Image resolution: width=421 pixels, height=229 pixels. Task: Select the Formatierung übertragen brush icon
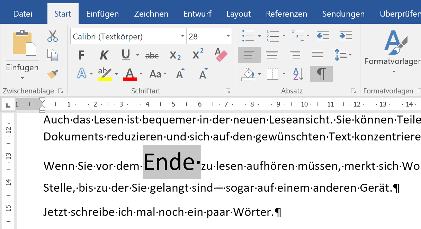53,74
